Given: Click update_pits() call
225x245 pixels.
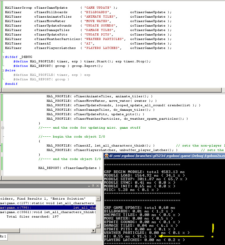Looking at the screenshot, I should (x=126, y=114).
